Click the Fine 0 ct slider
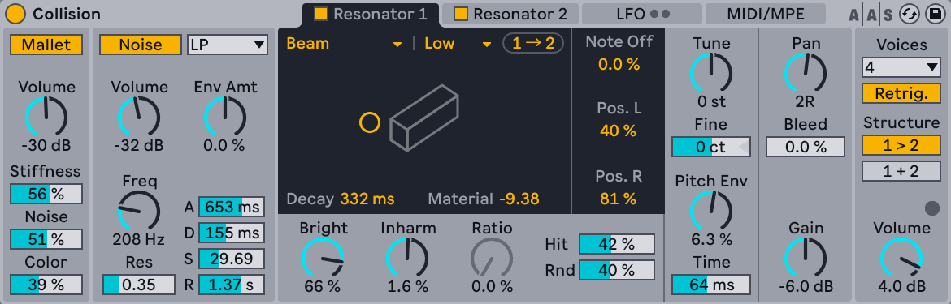The height and width of the screenshot is (304, 951). click(711, 147)
